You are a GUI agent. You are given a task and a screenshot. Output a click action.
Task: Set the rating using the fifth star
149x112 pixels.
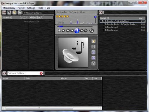(68, 16)
